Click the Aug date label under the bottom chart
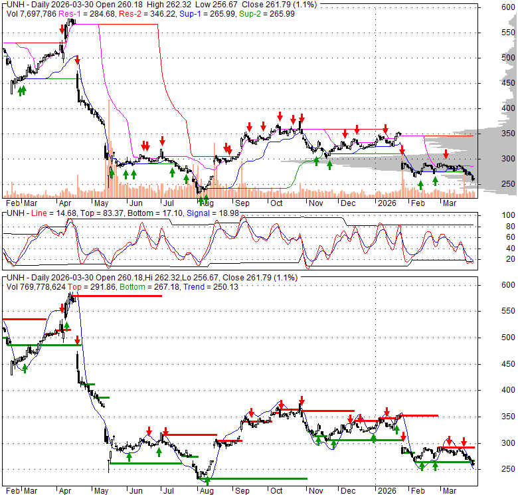Screen dimensions: 518x495 pyautogui.click(x=207, y=490)
